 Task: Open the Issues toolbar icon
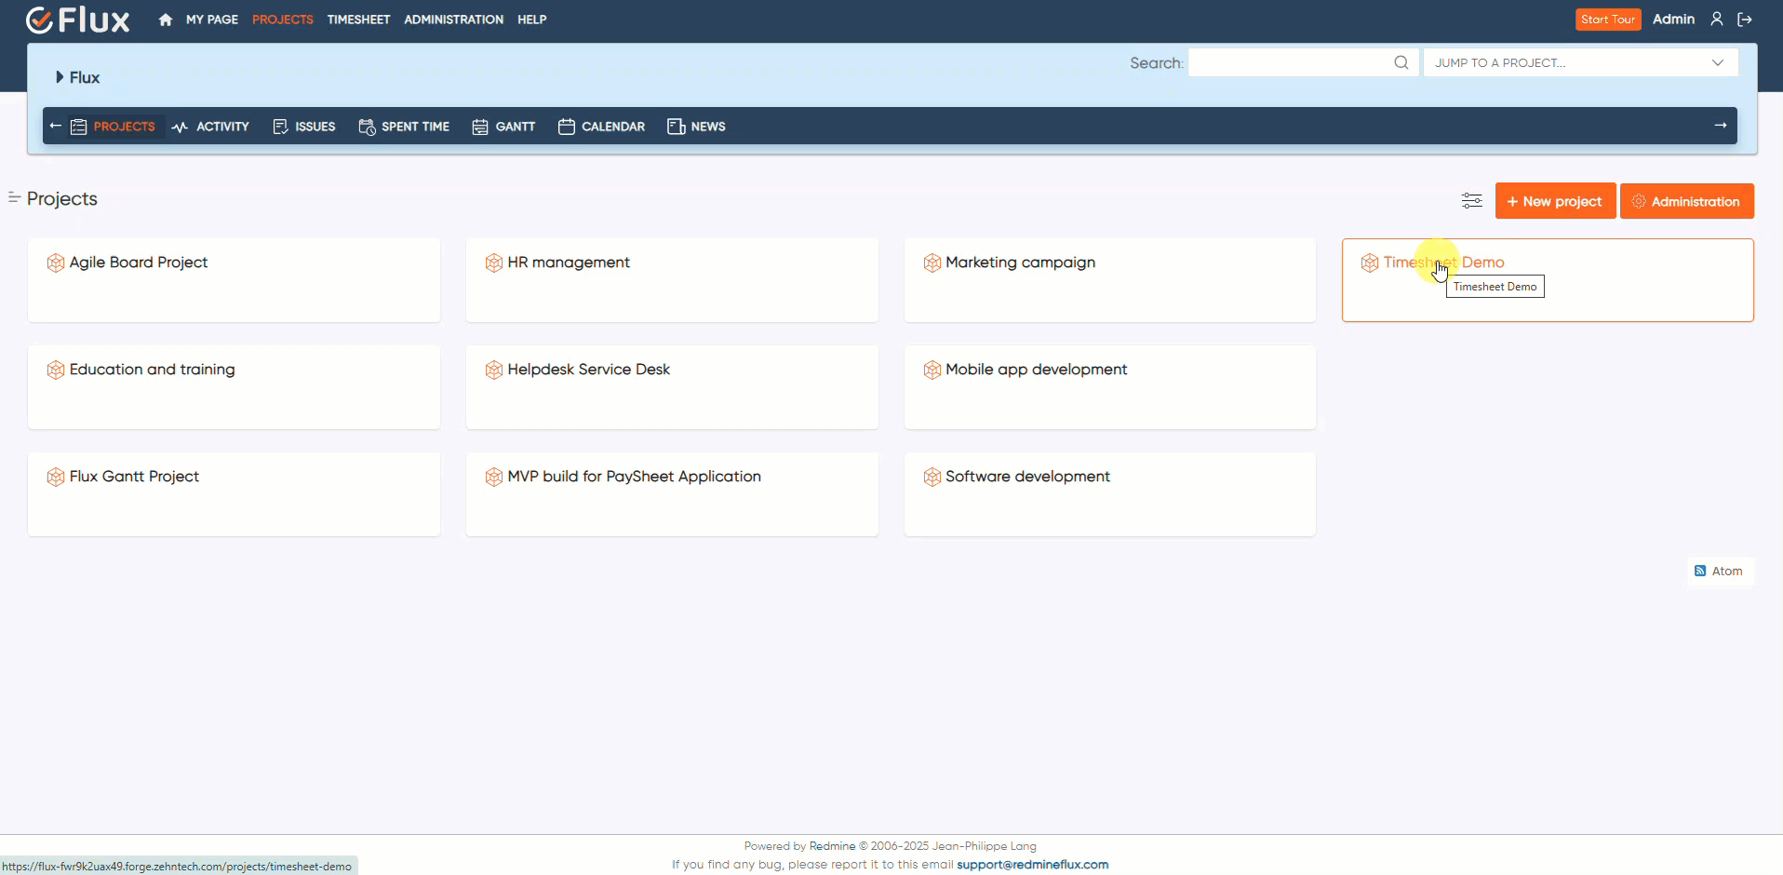280,127
